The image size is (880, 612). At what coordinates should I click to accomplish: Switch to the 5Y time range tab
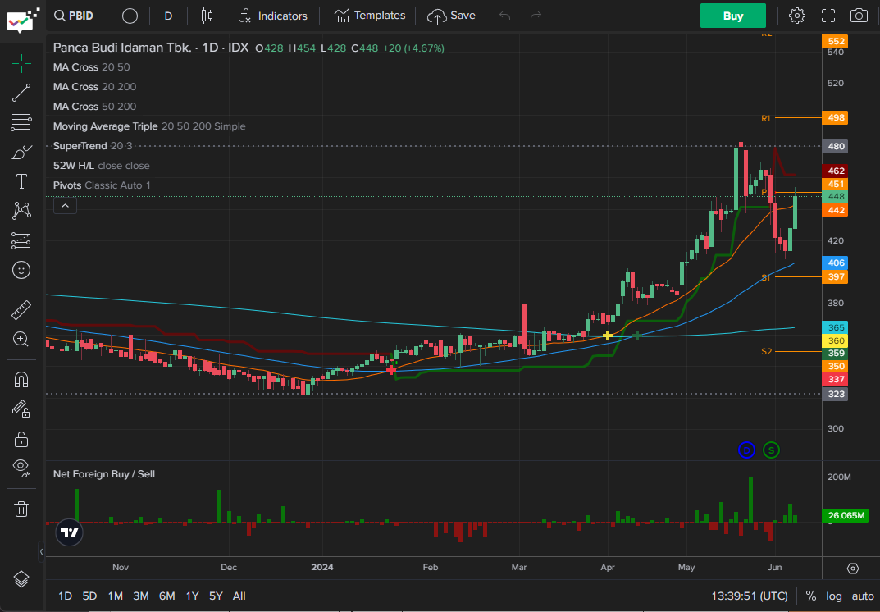[x=215, y=596]
